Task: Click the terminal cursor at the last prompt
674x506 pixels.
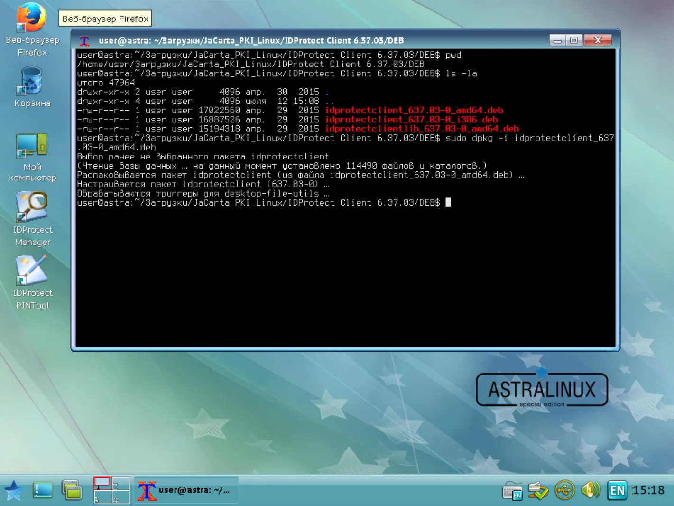Action: tap(448, 203)
